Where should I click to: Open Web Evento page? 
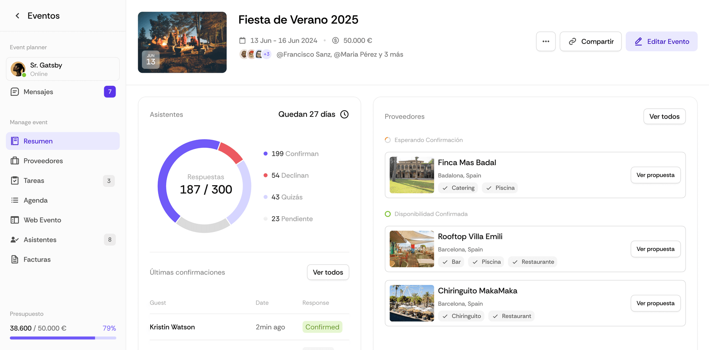pyautogui.click(x=63, y=220)
